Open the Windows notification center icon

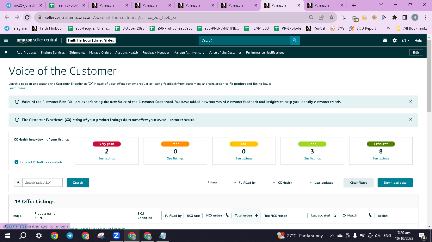tap(422, 236)
